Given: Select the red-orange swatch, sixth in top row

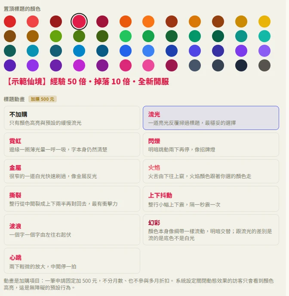Looking at the screenshot, I should (126, 22).
